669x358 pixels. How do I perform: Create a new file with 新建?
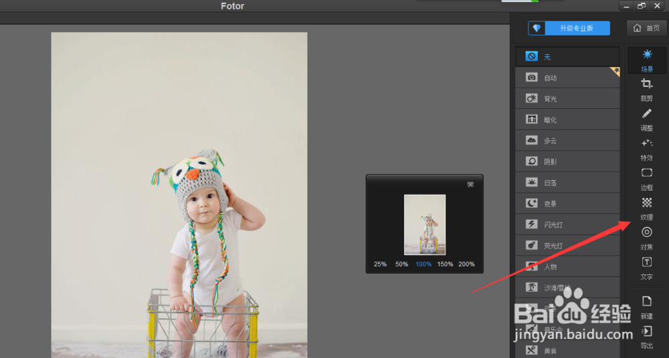[647, 306]
